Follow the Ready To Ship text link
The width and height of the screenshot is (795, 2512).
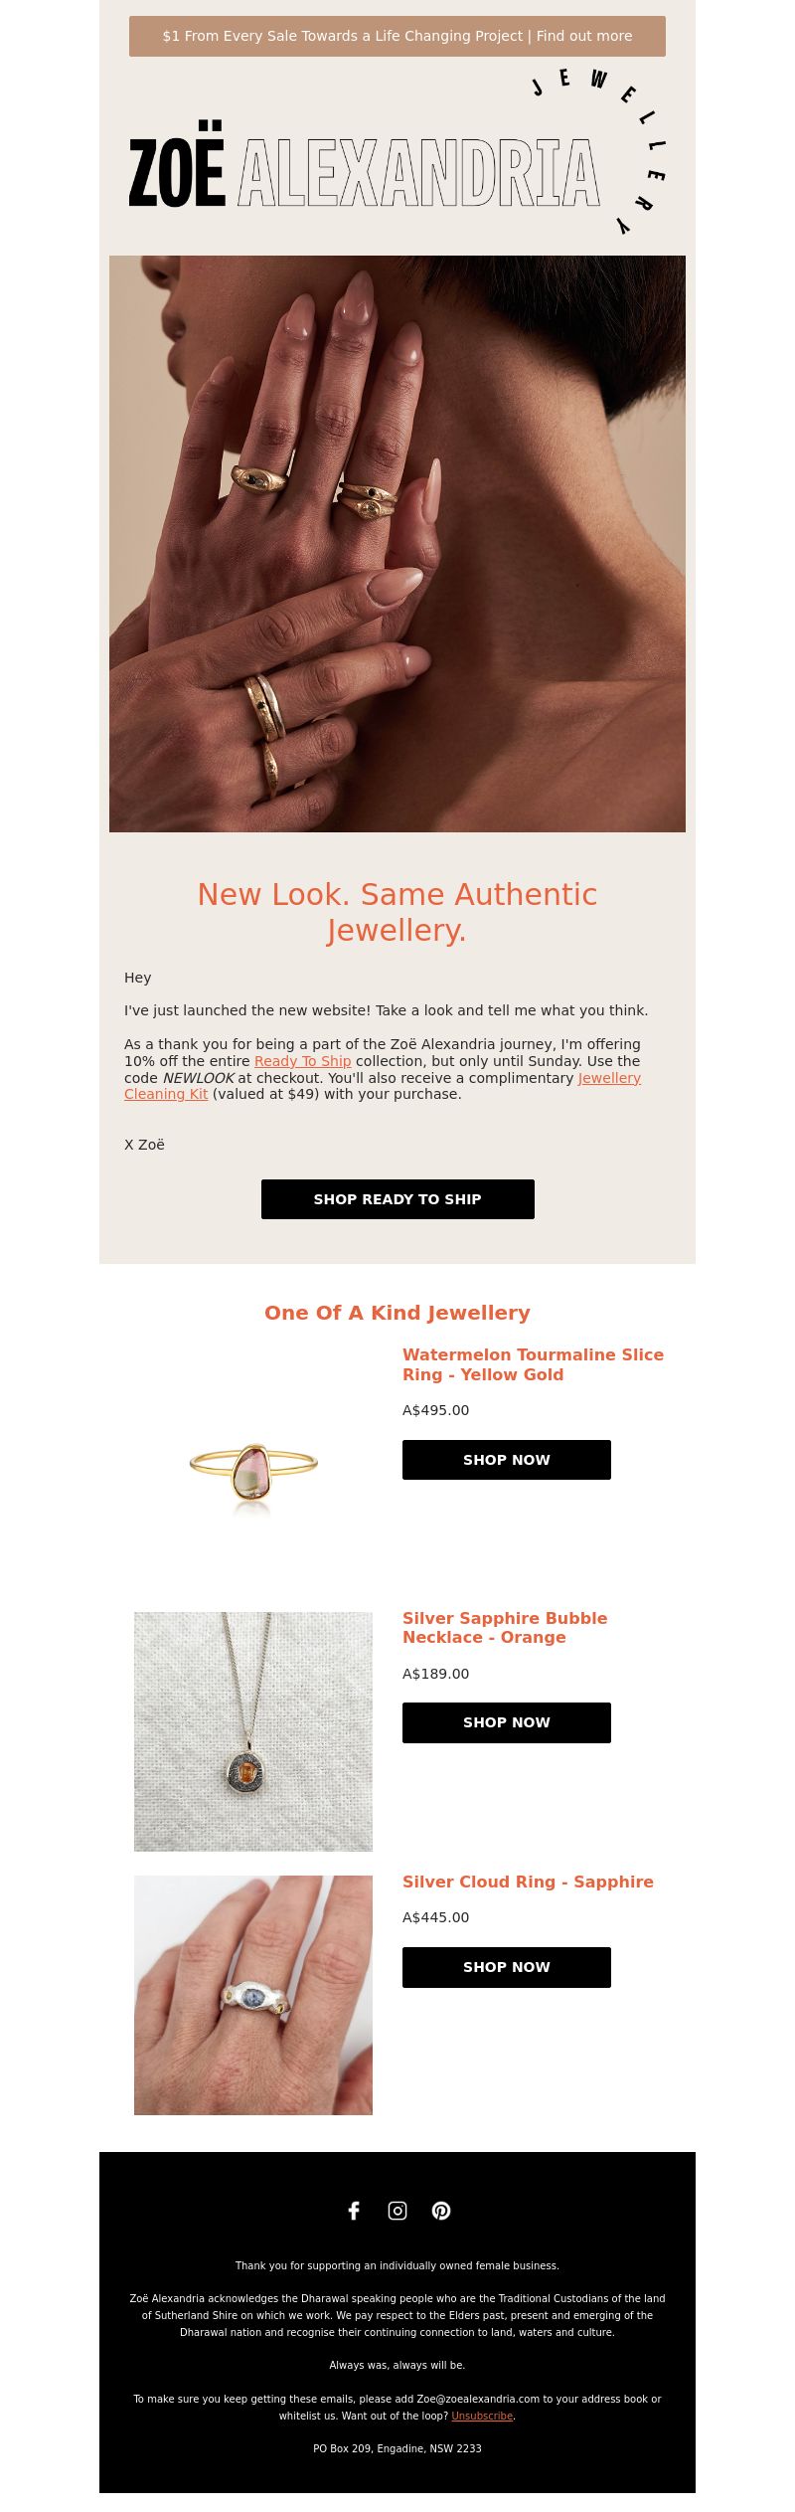pyautogui.click(x=302, y=1061)
